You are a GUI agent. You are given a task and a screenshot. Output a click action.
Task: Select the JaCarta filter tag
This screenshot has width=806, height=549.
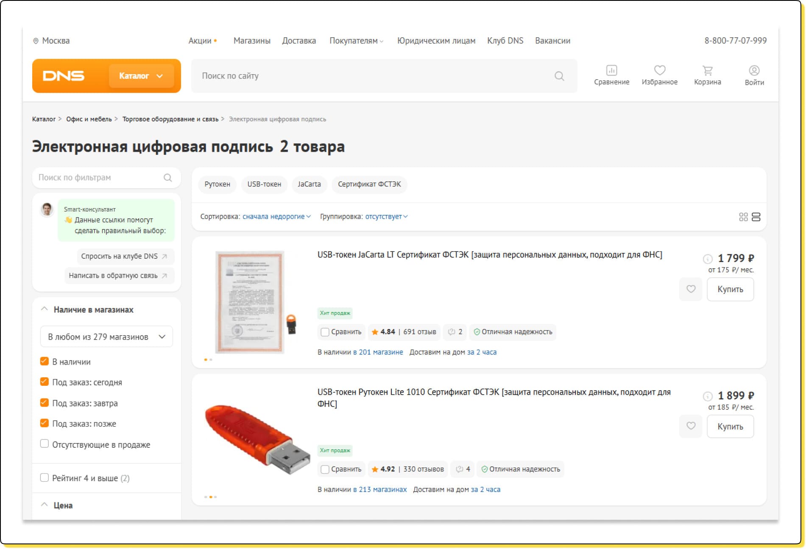[309, 184]
